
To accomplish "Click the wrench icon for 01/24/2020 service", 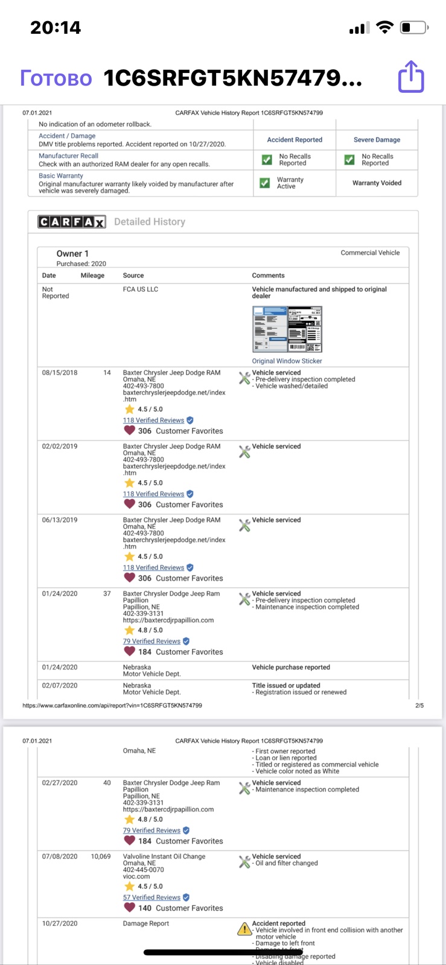I will click(x=244, y=599).
